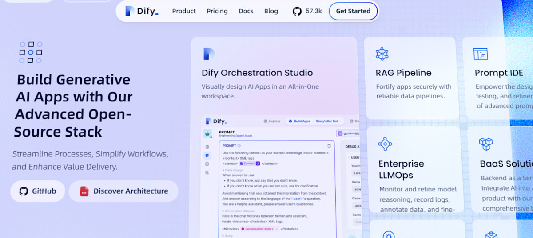Screen dimensions: 533x238
Task: Click the blue Dify logo on the Orchestration Studio card
Action: tap(209, 54)
